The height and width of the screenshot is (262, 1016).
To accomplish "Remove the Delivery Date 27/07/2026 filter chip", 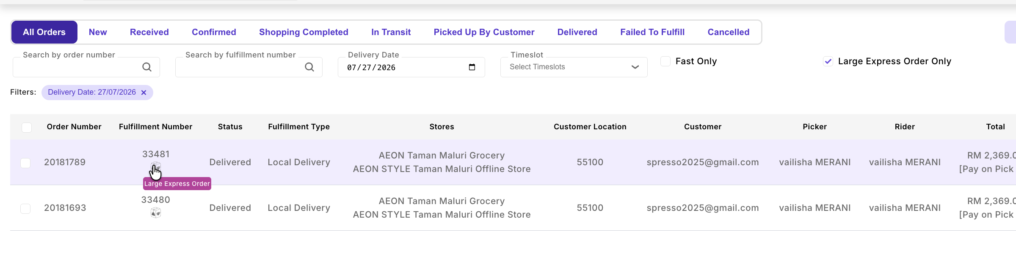I will click(144, 93).
